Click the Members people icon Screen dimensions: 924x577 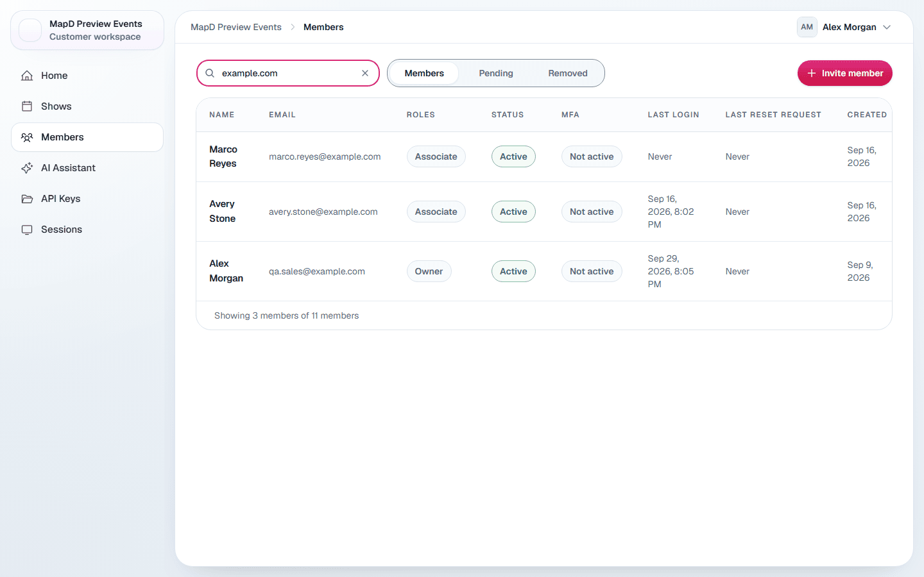point(27,137)
